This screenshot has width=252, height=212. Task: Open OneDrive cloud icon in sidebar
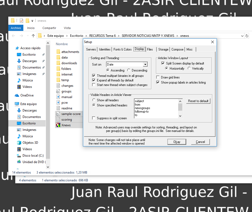coord(17,95)
